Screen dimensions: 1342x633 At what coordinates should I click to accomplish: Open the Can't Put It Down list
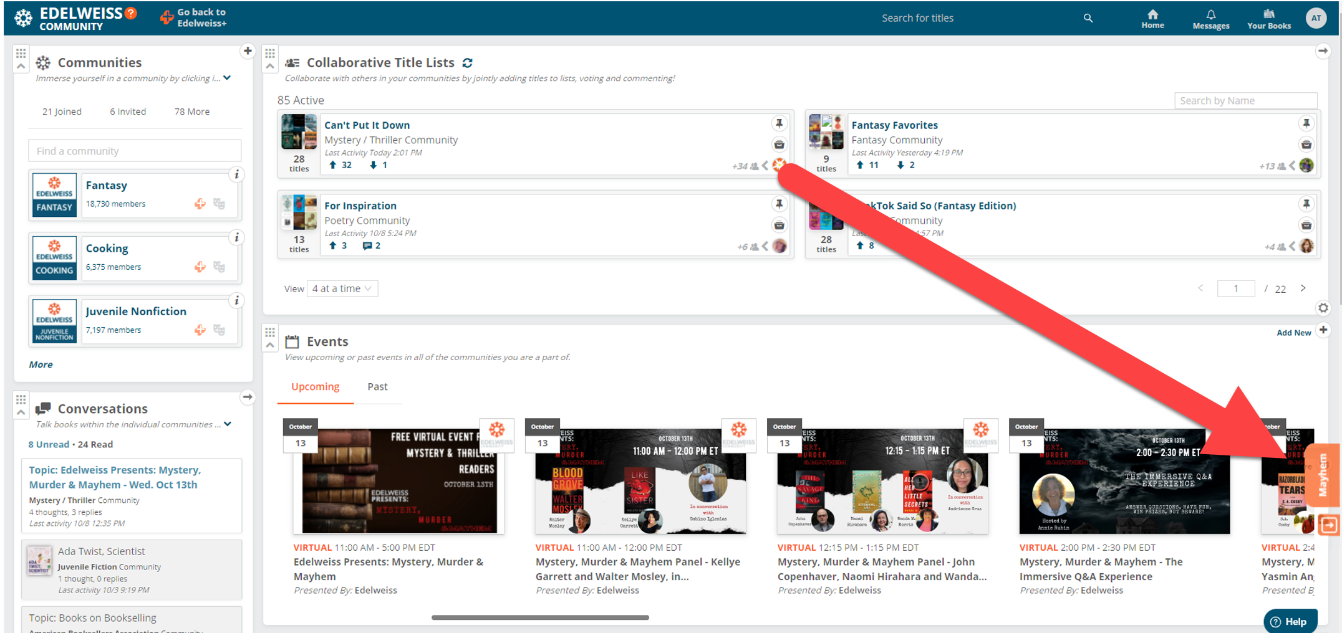coord(367,125)
